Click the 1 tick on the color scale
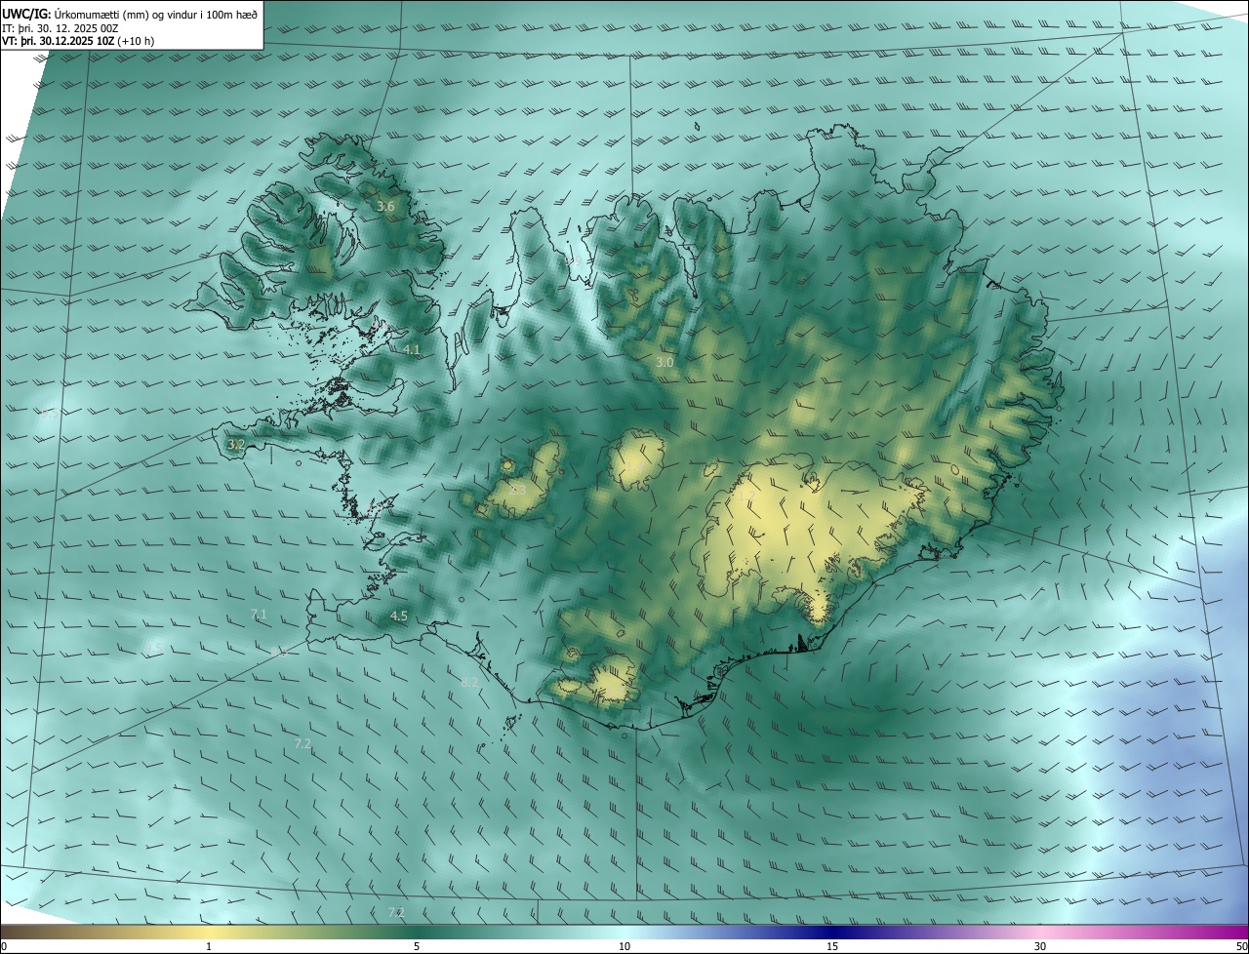 coord(209,946)
